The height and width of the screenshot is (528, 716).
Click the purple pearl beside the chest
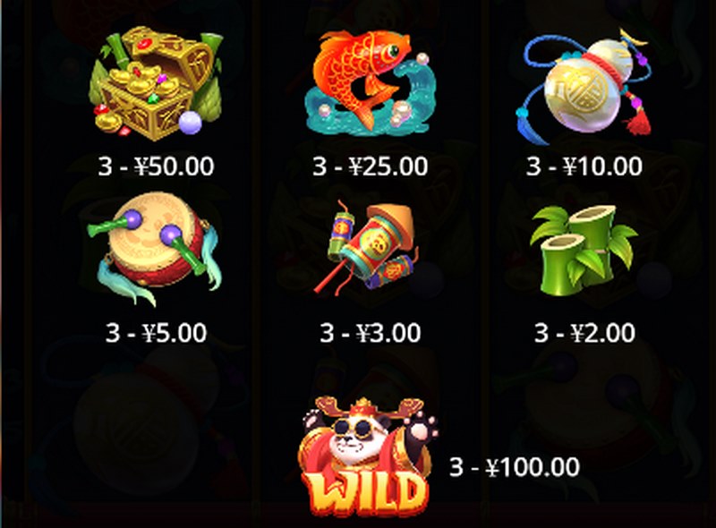[190, 123]
